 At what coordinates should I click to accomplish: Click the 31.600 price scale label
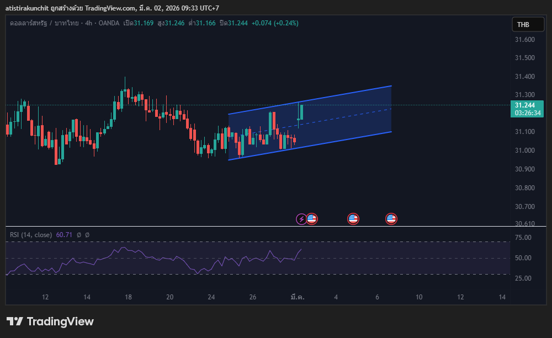click(524, 40)
